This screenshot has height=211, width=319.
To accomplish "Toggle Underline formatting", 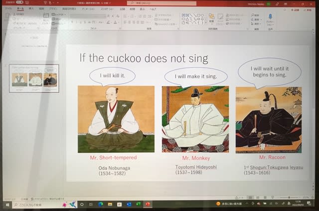I will point(81,22).
